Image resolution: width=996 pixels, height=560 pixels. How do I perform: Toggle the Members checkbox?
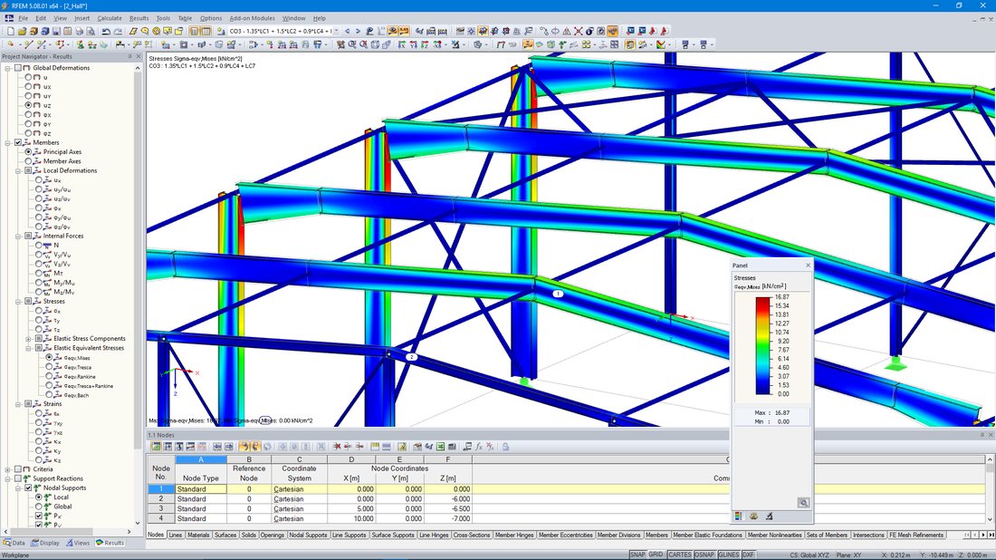[18, 142]
